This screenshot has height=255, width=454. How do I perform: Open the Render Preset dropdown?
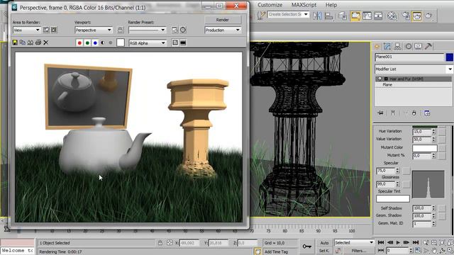click(x=148, y=30)
